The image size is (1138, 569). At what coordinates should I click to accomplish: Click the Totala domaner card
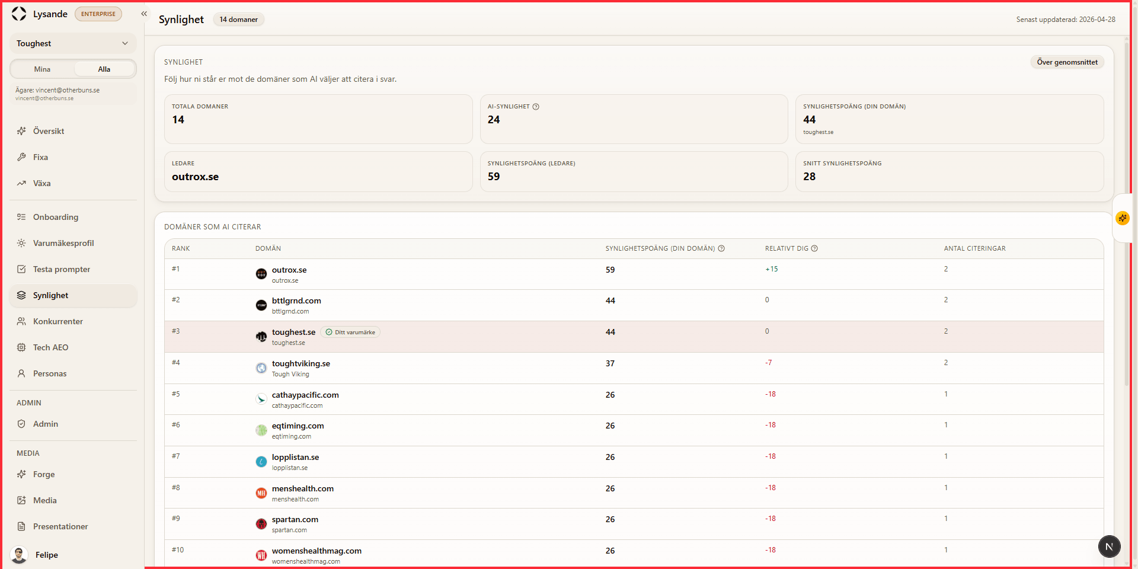point(318,119)
